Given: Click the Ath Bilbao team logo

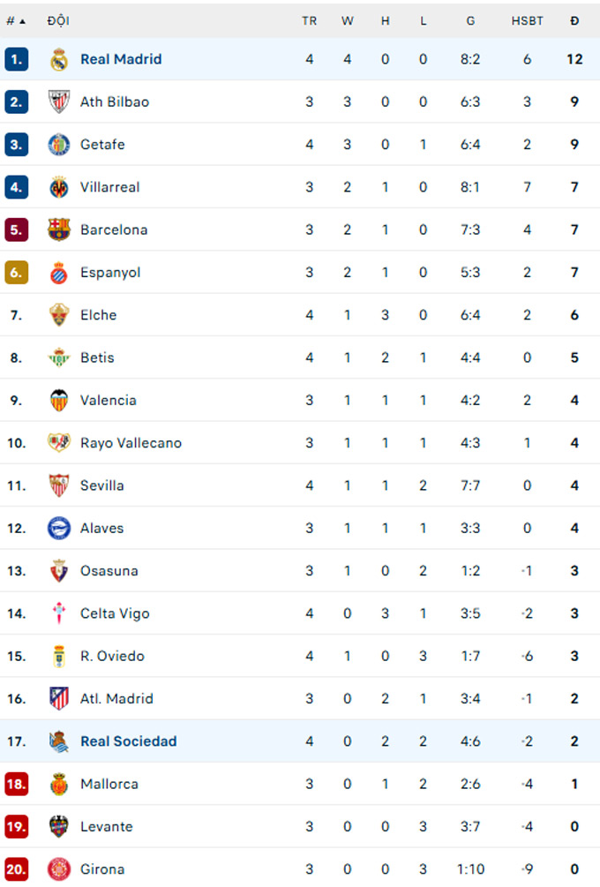Looking at the screenshot, I should 59,101.
